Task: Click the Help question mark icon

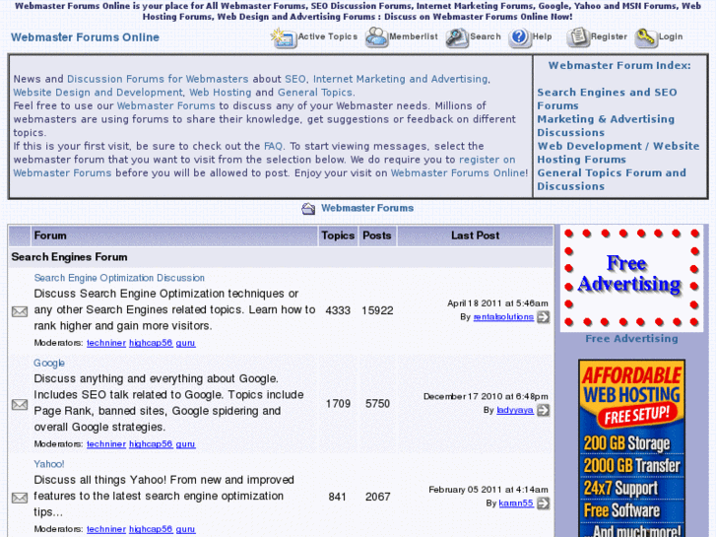Action: 520,37
